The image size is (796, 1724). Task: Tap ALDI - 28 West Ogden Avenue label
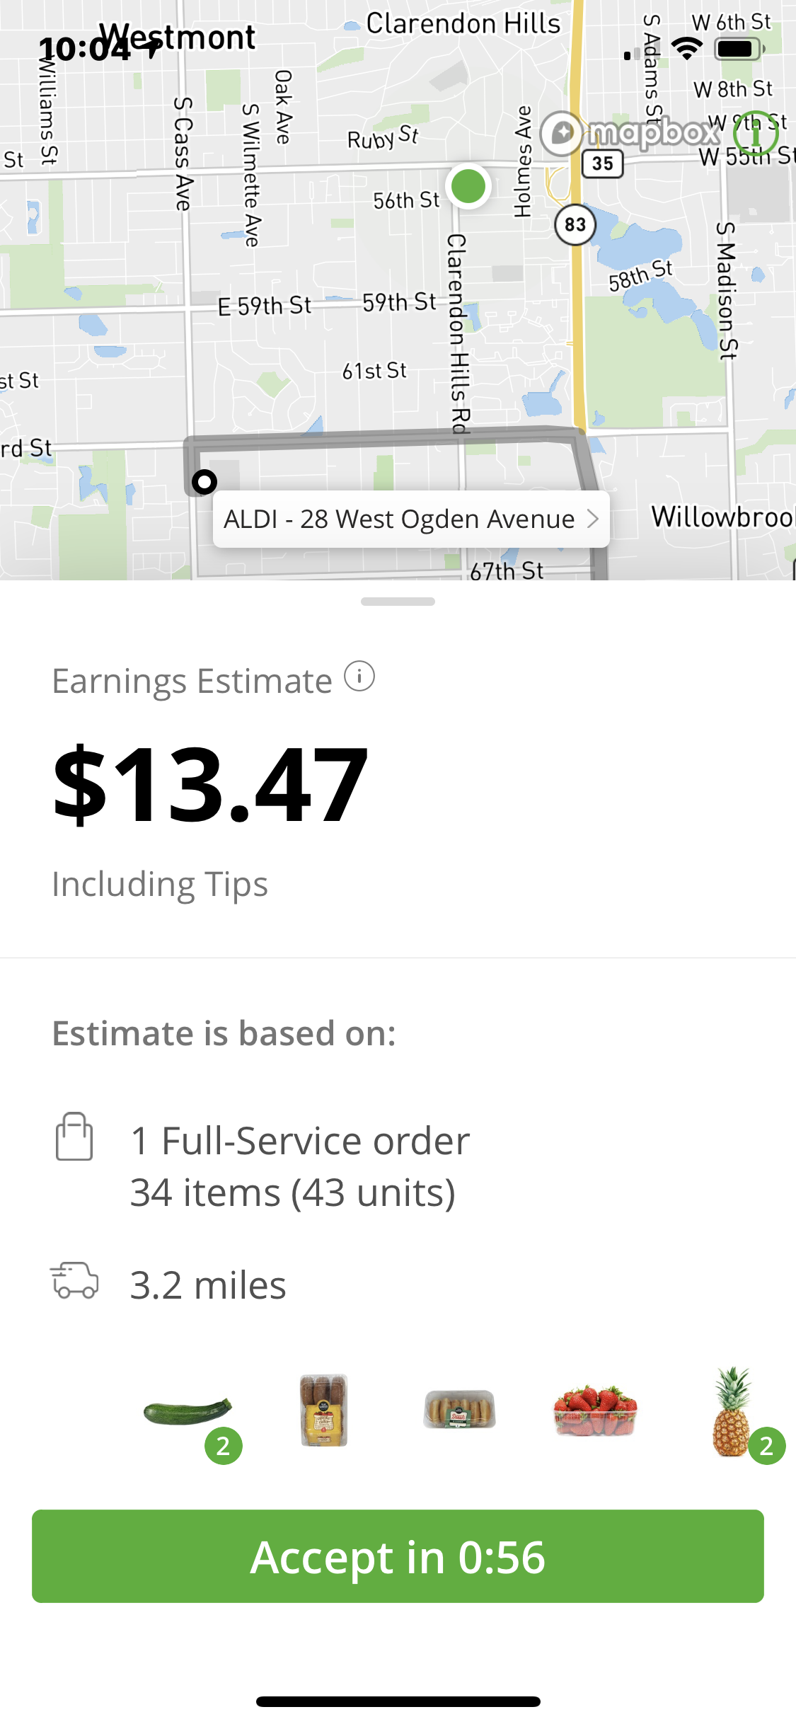pos(399,519)
